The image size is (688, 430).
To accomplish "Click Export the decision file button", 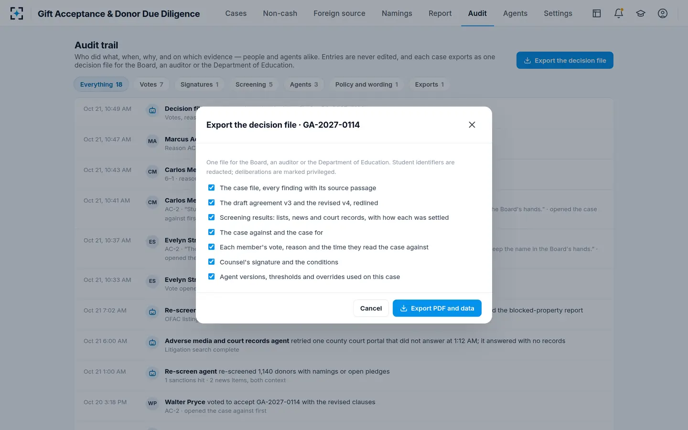I will point(565,60).
